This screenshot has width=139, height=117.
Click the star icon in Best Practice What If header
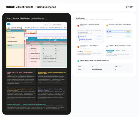78,52
